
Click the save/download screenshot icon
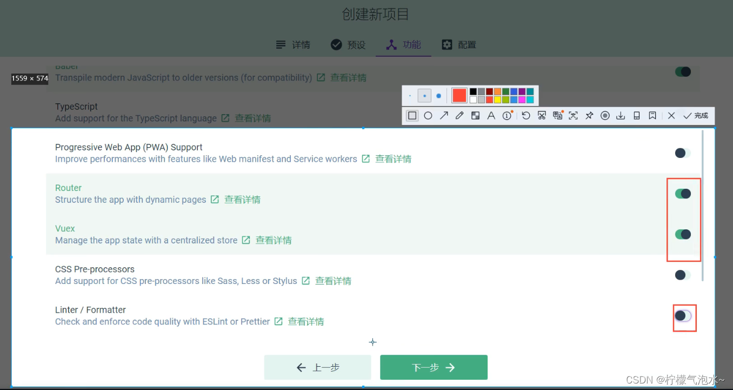621,115
